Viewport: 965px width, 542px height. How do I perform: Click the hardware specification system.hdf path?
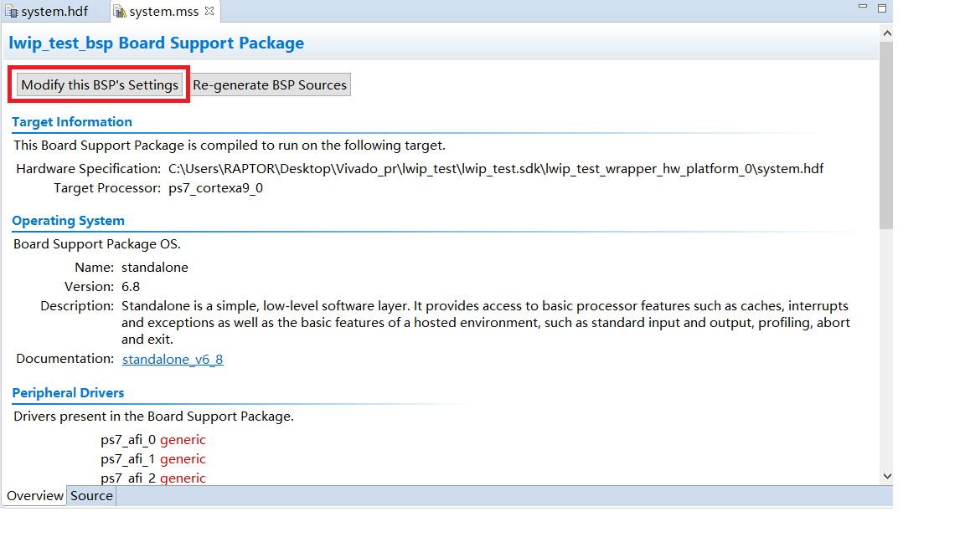pos(495,168)
